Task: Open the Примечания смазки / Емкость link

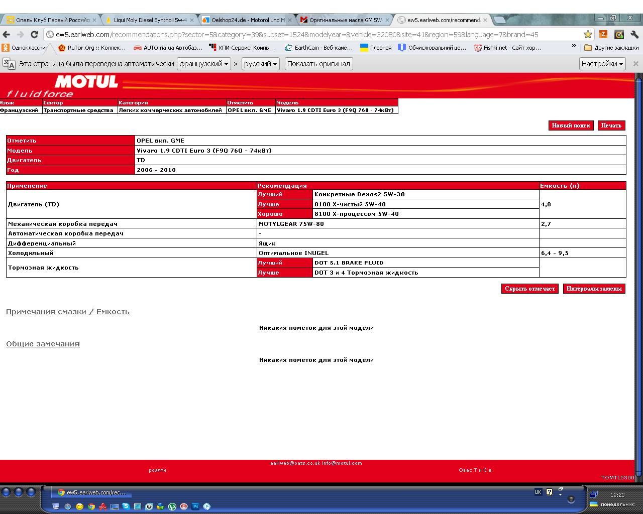Action: point(68,312)
